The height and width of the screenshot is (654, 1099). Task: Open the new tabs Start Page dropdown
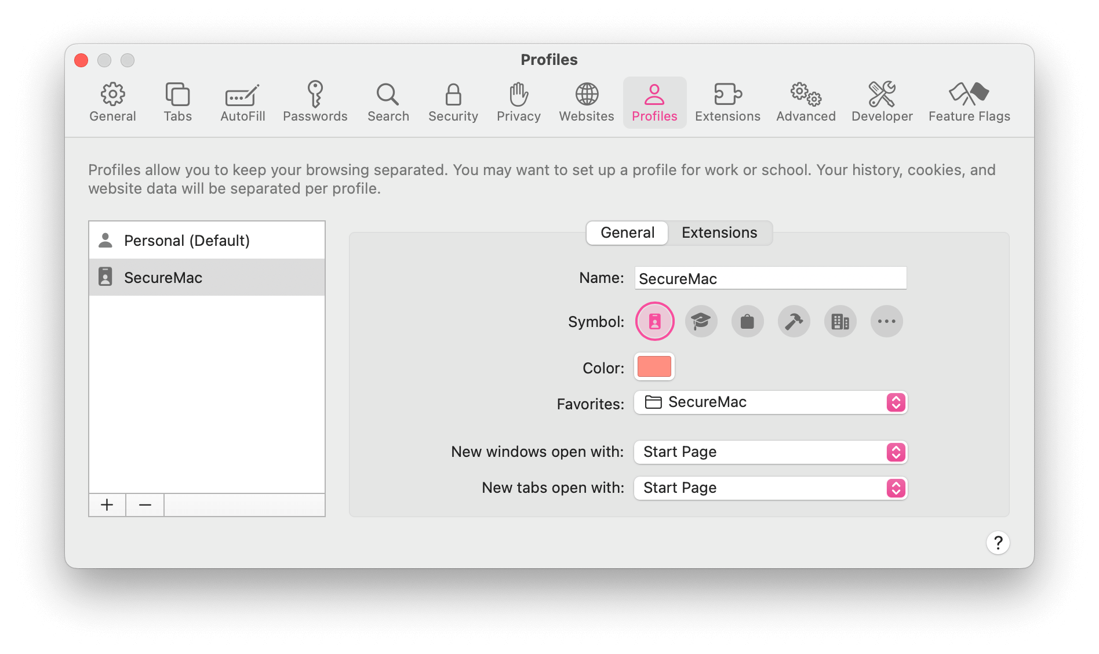[894, 488]
